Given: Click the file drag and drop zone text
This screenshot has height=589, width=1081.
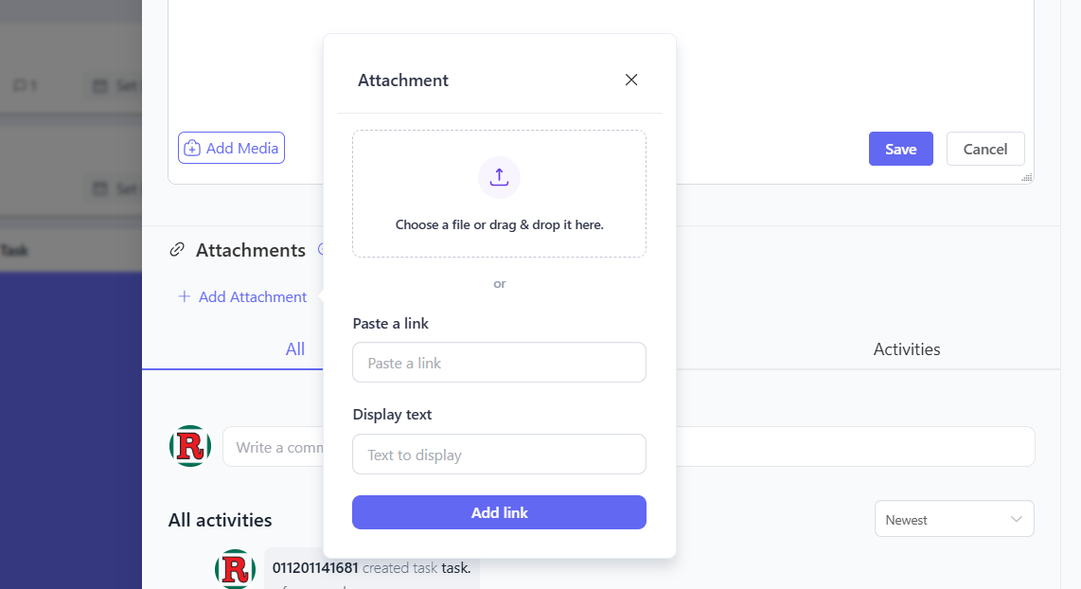Looking at the screenshot, I should 499,225.
